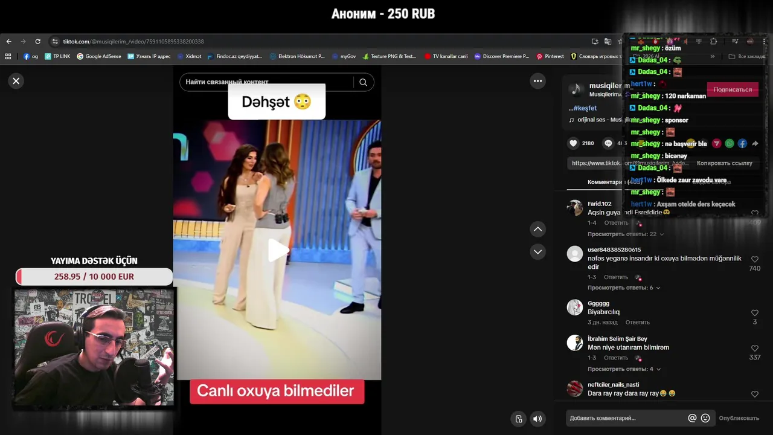Click Копировать ссылку copy link button
Viewport: 773px width, 435px height.
pyautogui.click(x=725, y=163)
